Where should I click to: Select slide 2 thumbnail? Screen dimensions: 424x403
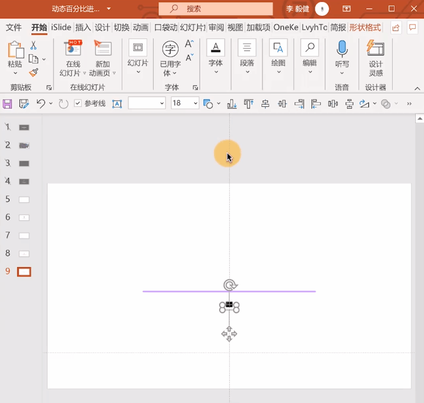pos(24,146)
